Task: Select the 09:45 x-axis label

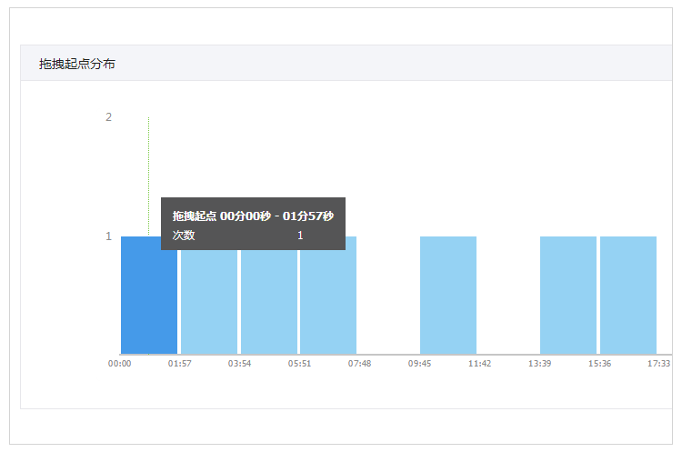Action: [x=419, y=364]
